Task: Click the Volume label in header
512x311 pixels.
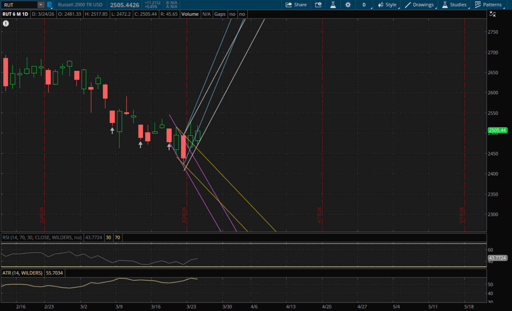Action: coord(190,14)
